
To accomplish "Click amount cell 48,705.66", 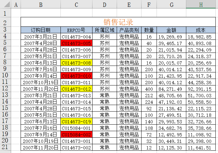I will pos(171,95).
